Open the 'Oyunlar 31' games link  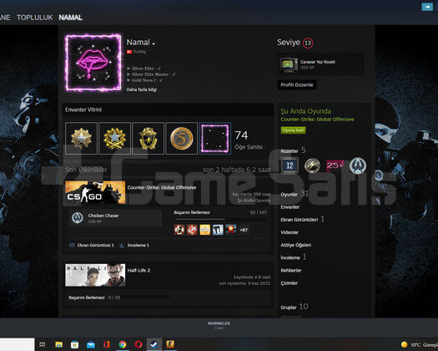click(x=295, y=194)
